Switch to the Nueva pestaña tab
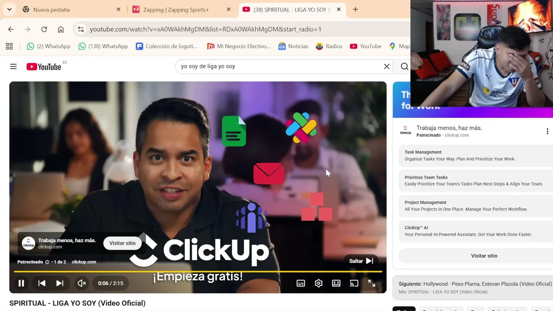The image size is (553, 311). (72, 10)
